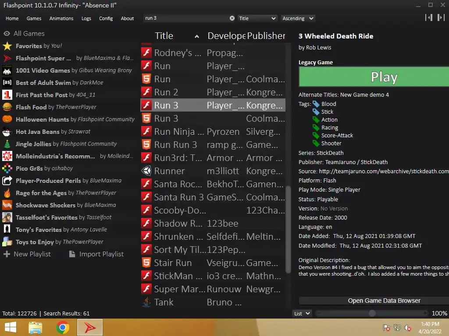Follow the teamjaruno.com source link
Viewport: 449px width, 336px height.
click(x=384, y=171)
